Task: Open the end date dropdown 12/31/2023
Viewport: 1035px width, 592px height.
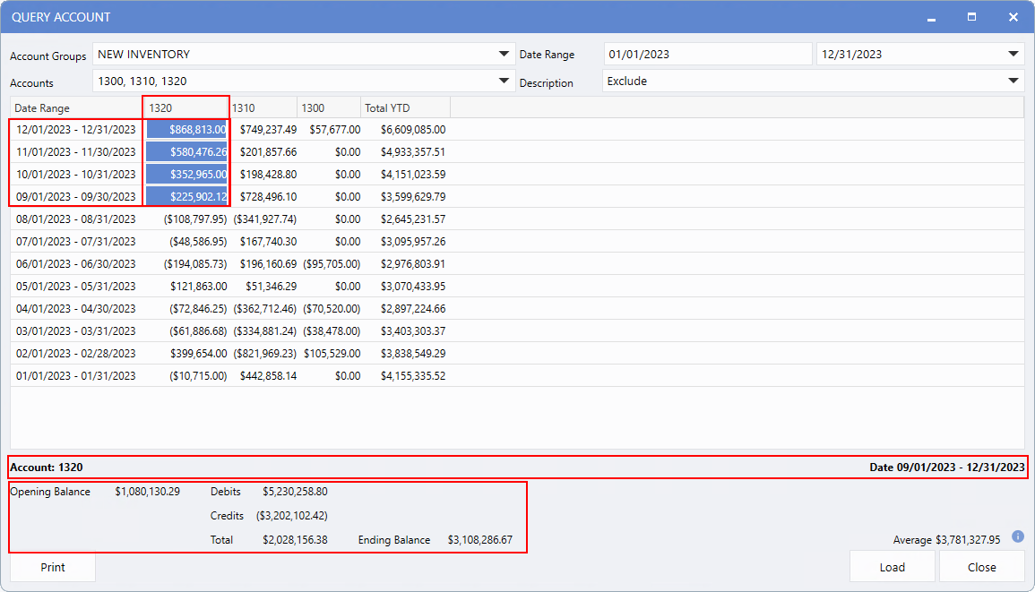Action: 920,54
